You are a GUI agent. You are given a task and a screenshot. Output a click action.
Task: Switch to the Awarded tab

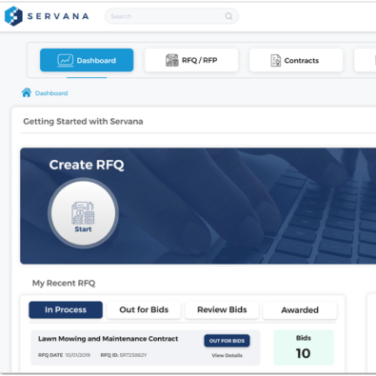point(300,309)
